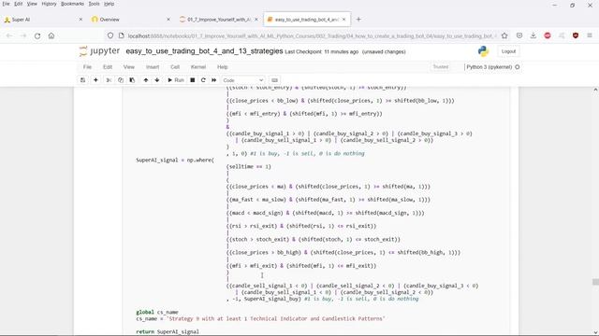Go back to previous page
599x336 pixels.
click(9, 35)
